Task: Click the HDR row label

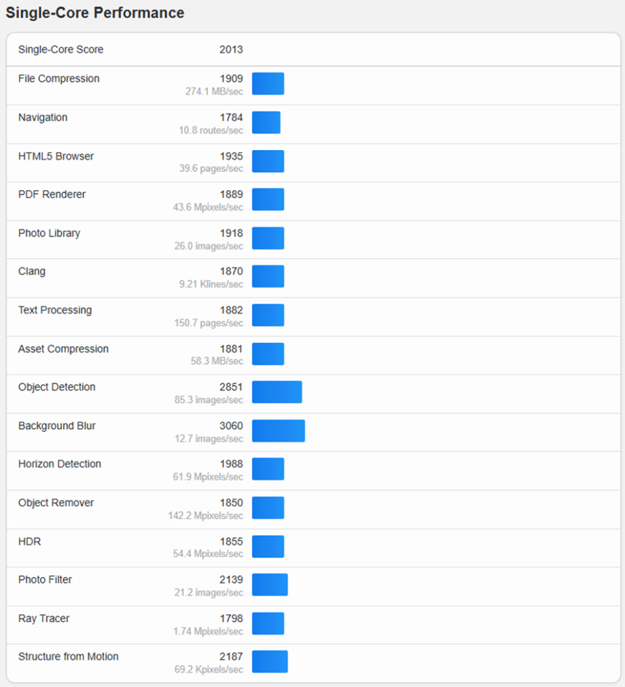Action: click(x=30, y=541)
